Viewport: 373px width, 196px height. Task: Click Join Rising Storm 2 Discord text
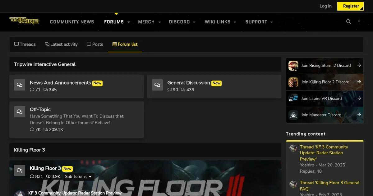pos(326,65)
